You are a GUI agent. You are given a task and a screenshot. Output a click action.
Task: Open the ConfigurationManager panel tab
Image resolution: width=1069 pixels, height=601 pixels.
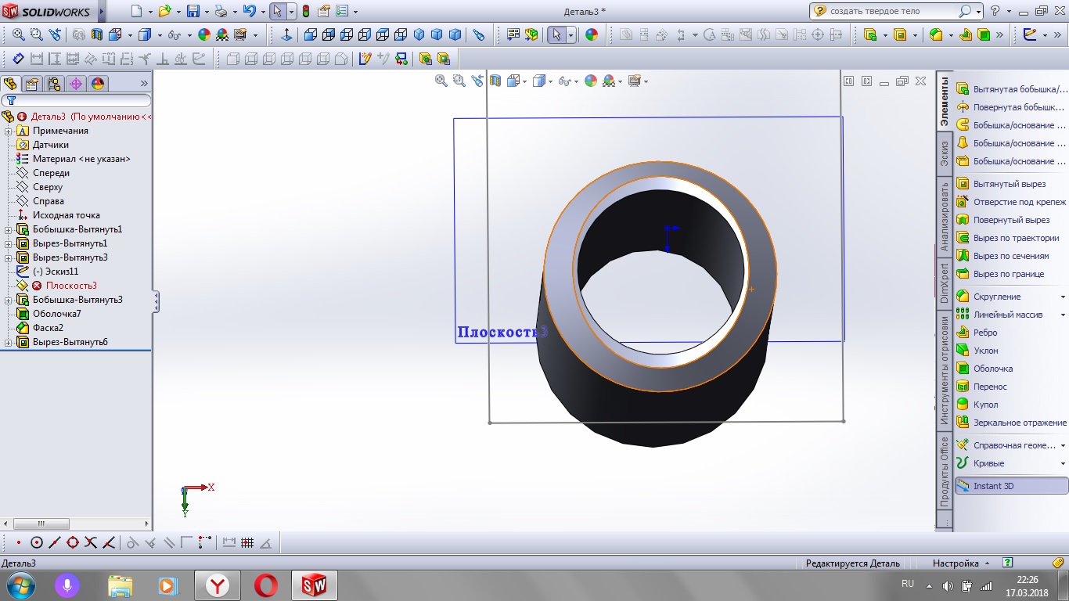click(x=54, y=84)
